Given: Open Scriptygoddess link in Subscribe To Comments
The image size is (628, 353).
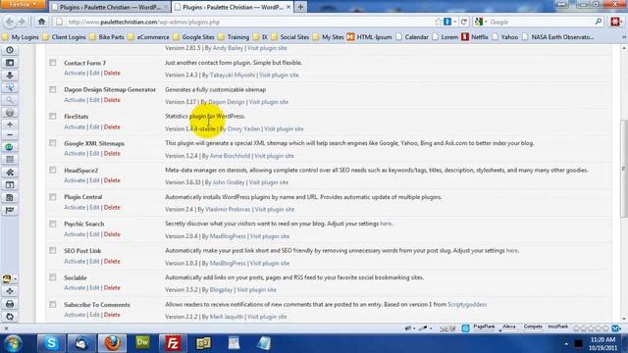Looking at the screenshot, I should click(x=467, y=305).
